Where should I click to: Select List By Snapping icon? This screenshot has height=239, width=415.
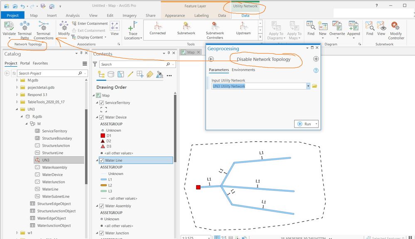click(x=140, y=75)
